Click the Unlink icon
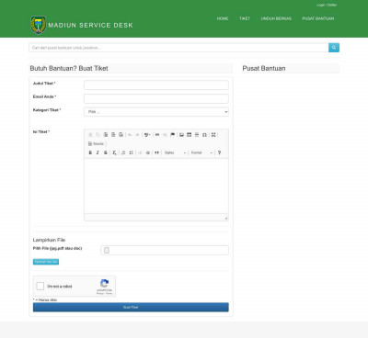 click(x=165, y=135)
